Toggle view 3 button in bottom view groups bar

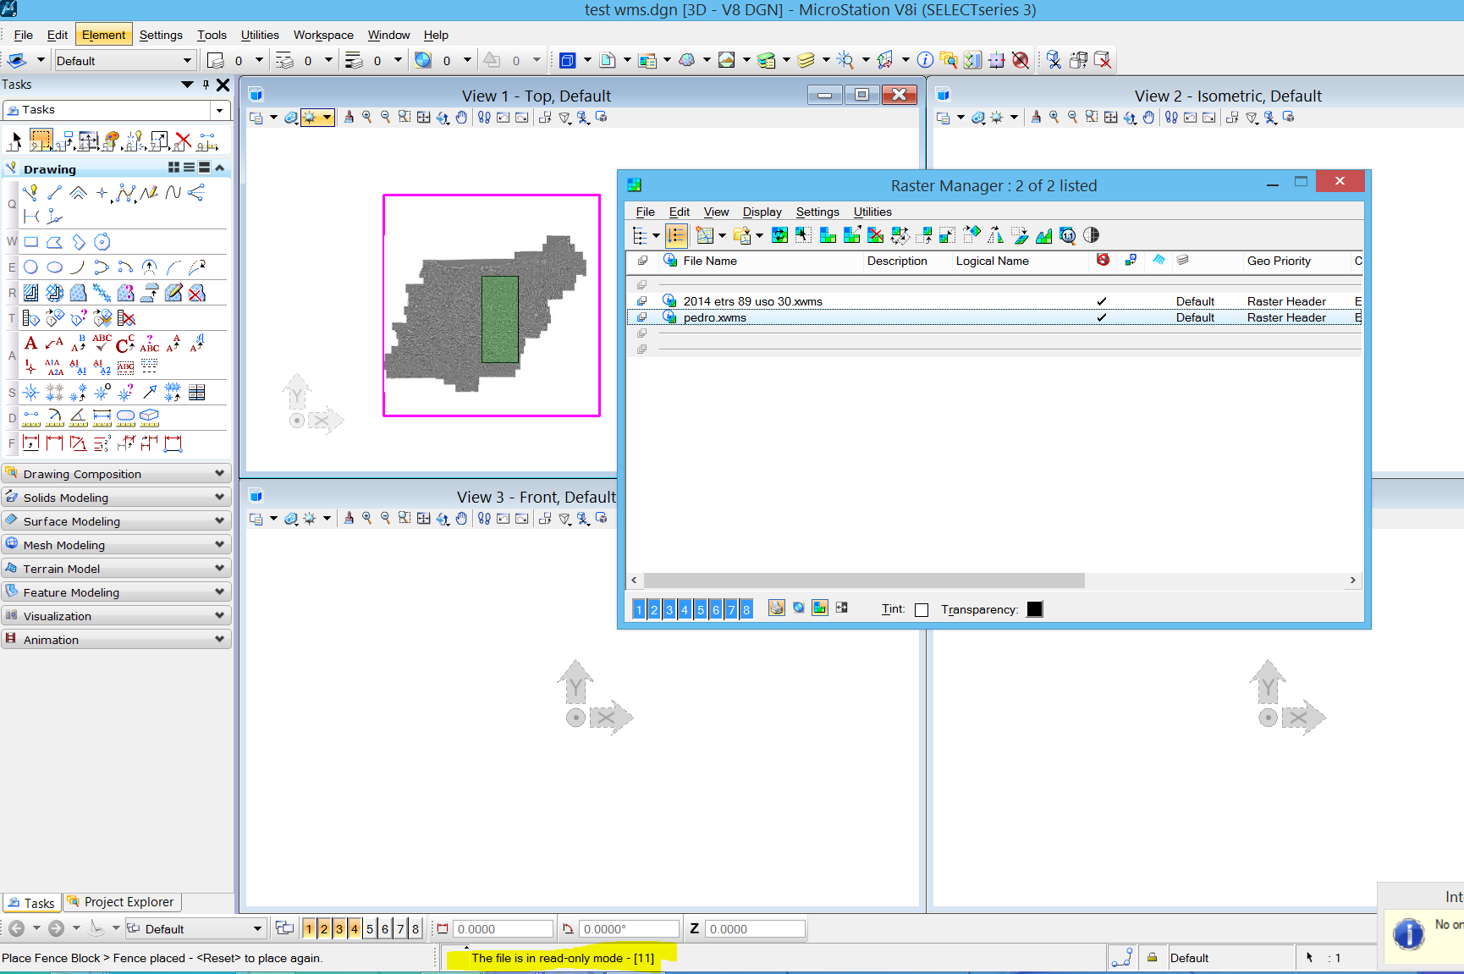click(x=339, y=929)
